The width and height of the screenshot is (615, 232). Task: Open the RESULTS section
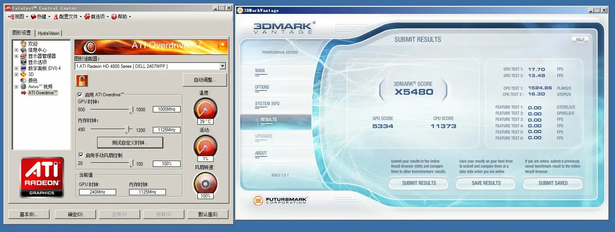point(276,121)
